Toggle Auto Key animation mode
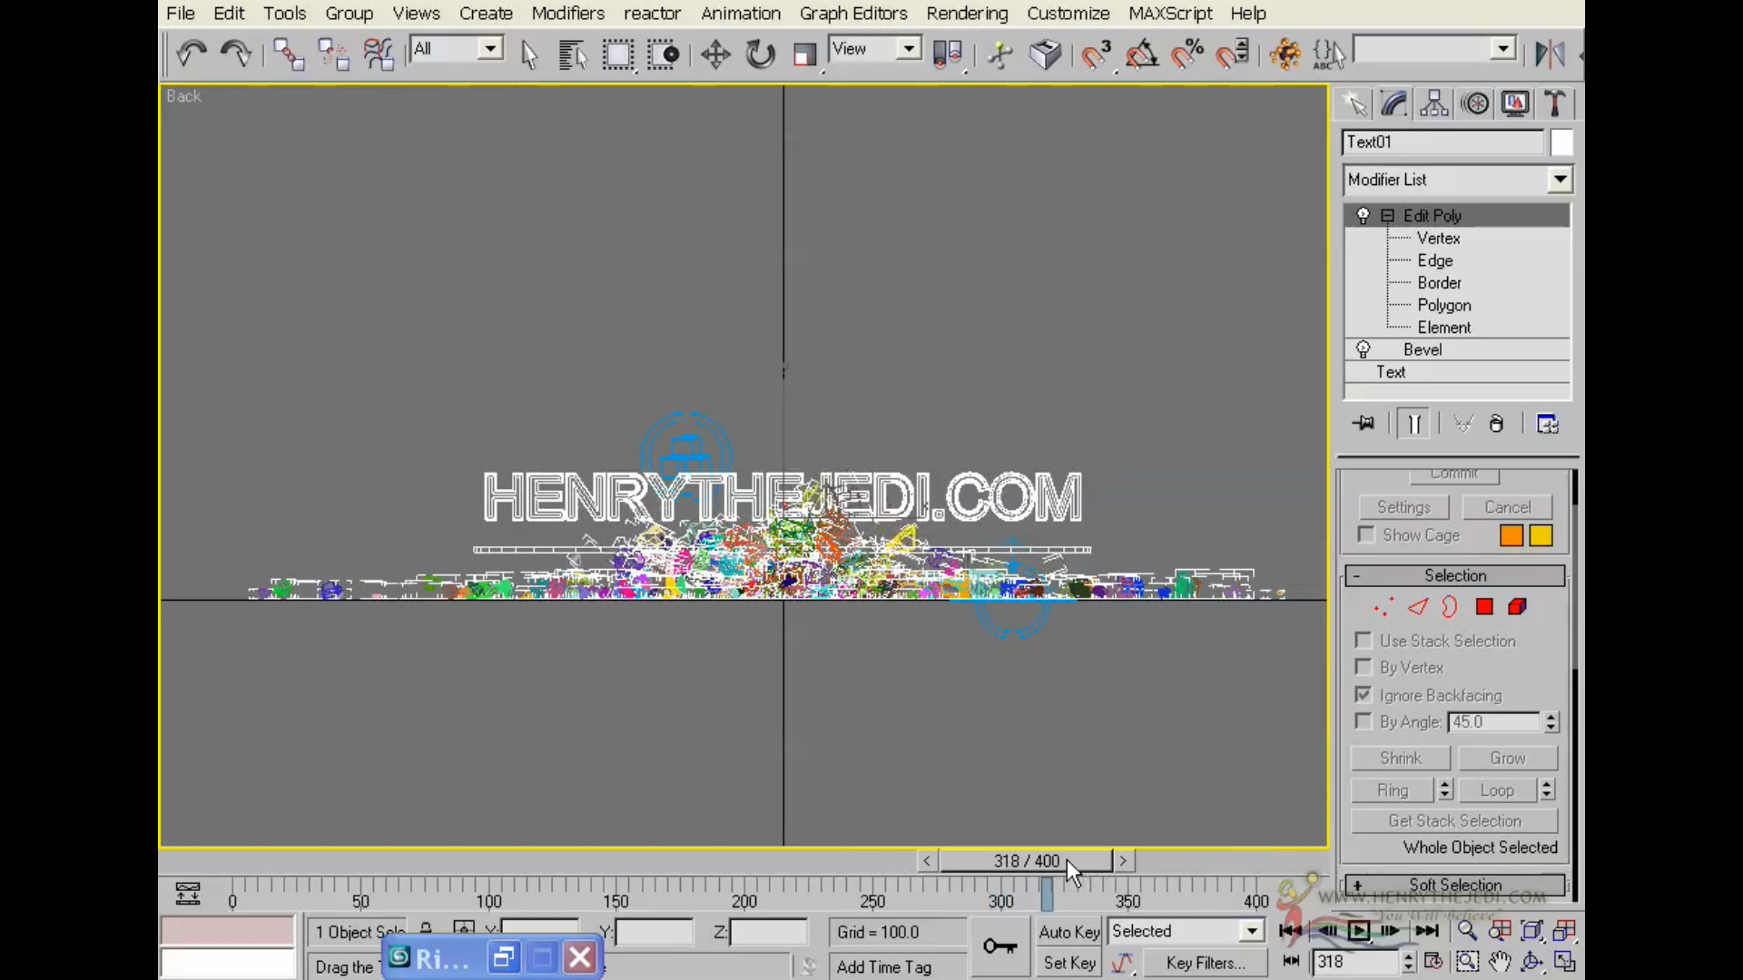Viewport: 1743px width, 980px height. click(x=1069, y=932)
